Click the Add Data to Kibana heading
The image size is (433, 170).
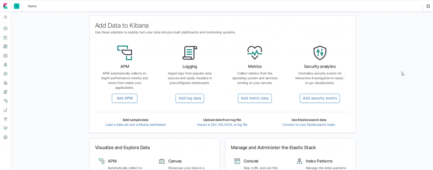pos(122,26)
